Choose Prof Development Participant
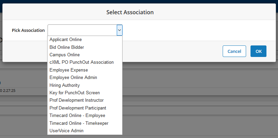This screenshot has height=138, width=278. tap(78, 108)
